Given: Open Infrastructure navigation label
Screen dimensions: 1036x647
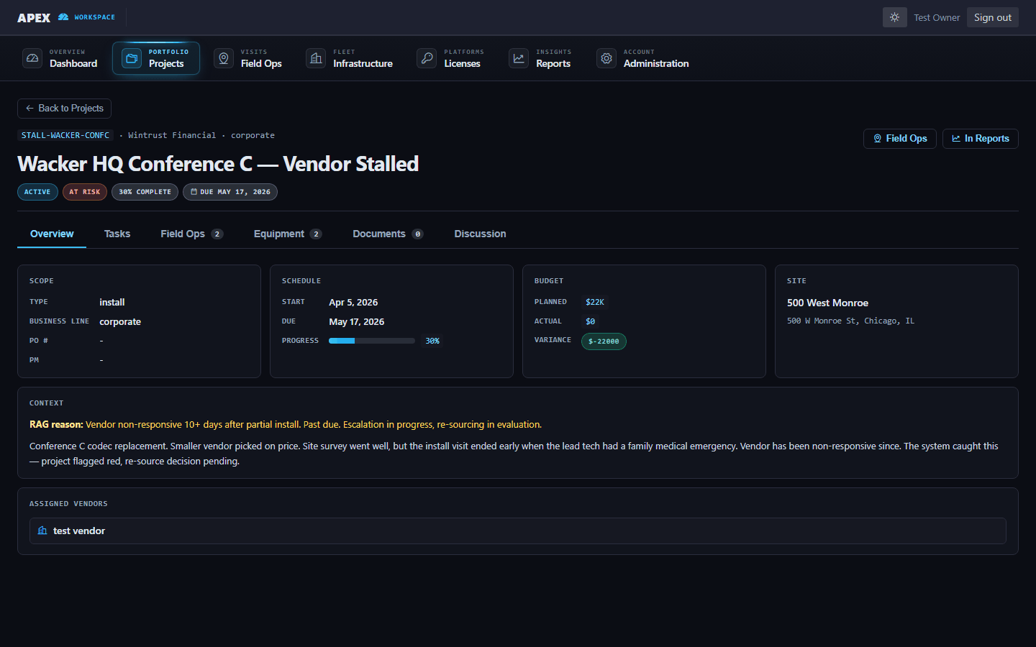Looking at the screenshot, I should point(363,64).
